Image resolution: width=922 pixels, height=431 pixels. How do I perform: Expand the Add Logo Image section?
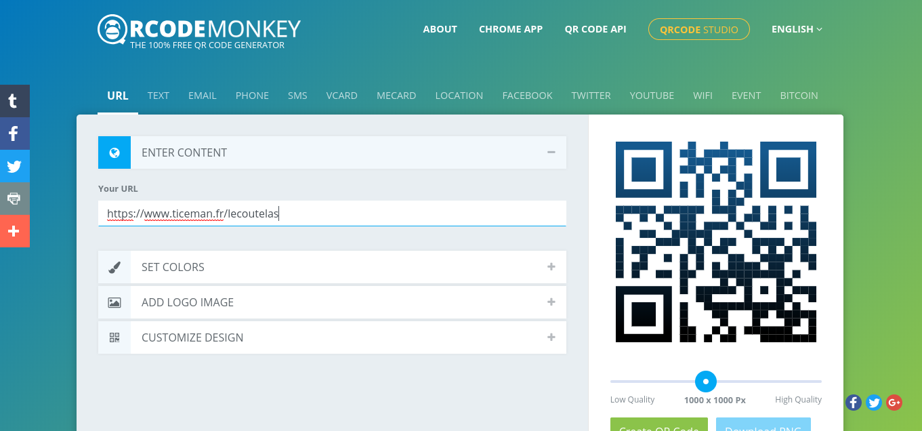pos(551,302)
